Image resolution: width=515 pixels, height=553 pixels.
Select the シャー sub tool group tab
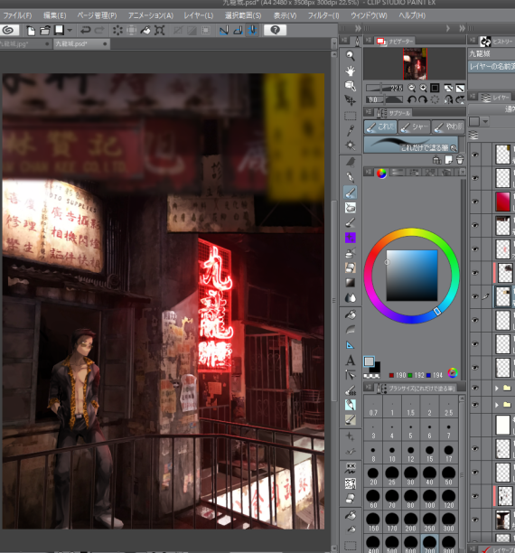pos(415,127)
